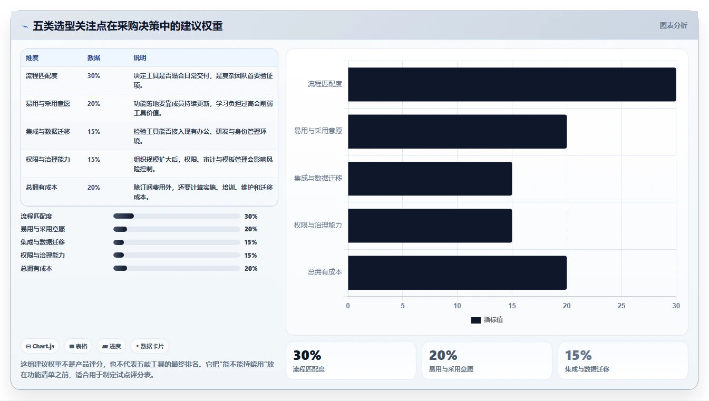
Task: Open the 30% 流程匹配度 data card
Action: tap(351, 360)
